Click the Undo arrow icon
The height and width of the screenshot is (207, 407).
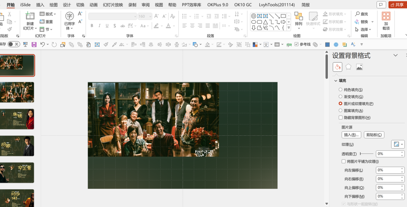(43, 44)
